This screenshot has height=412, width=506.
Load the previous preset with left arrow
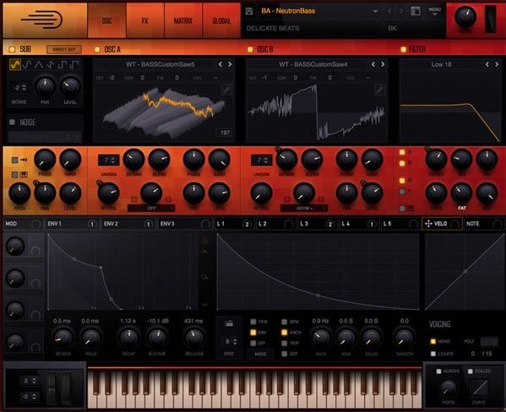point(389,11)
